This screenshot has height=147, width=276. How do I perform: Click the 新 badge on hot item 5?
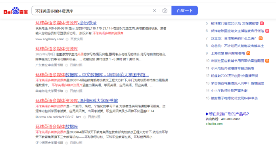(x=262, y=23)
